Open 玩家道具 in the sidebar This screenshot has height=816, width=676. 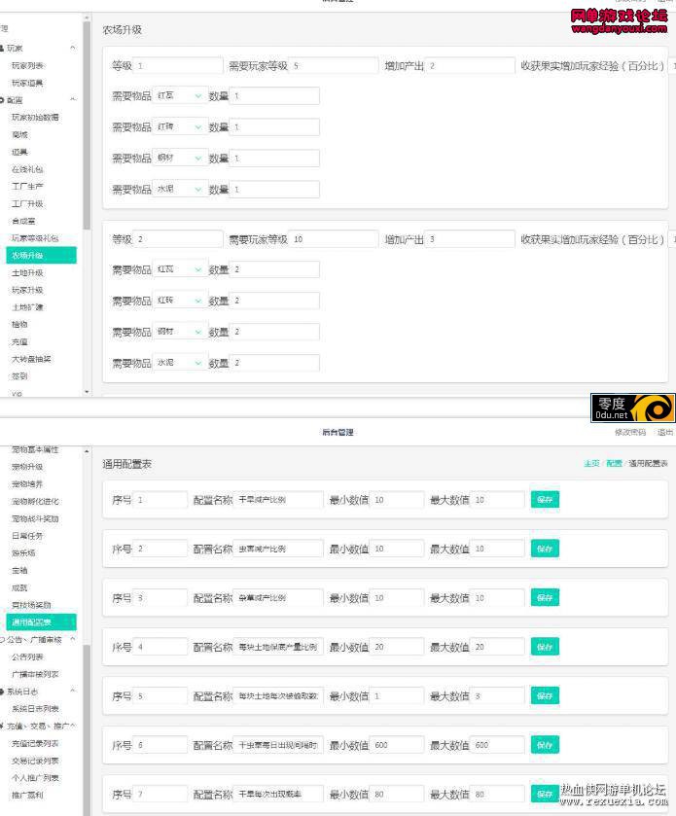pos(27,83)
